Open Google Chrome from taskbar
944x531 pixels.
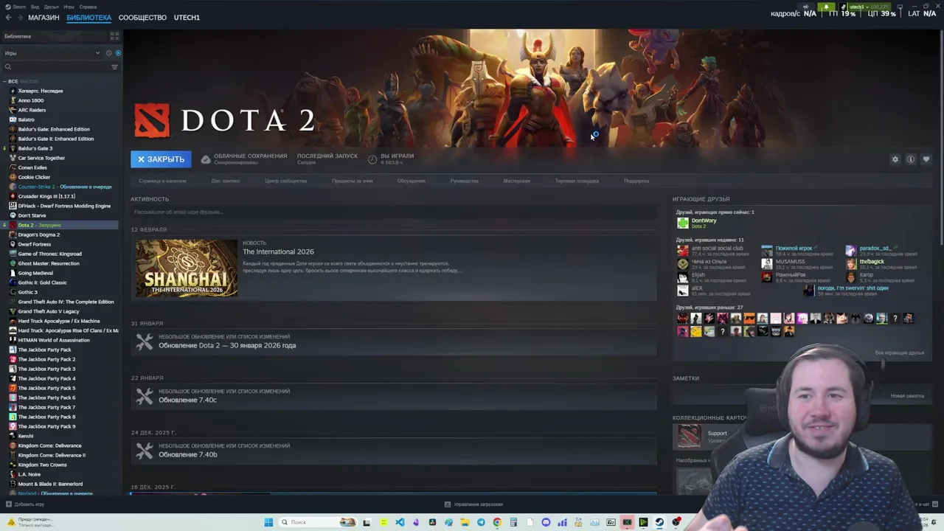(497, 522)
